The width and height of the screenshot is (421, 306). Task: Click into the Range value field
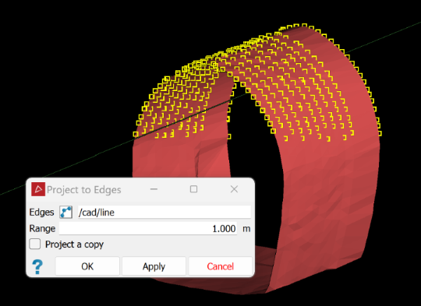pos(148,228)
